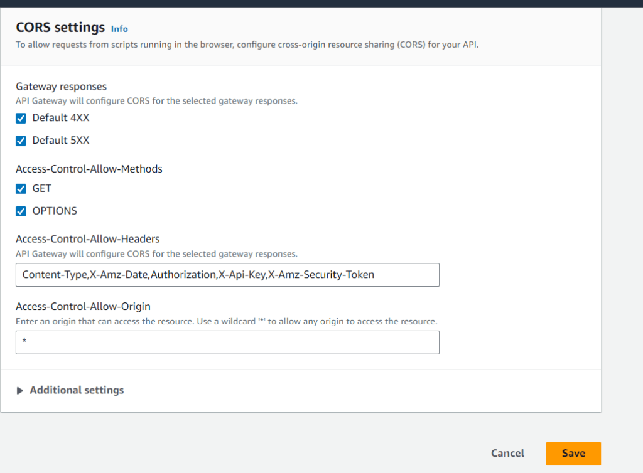Uncheck the Default 5XX checkbox

pyautogui.click(x=21, y=141)
